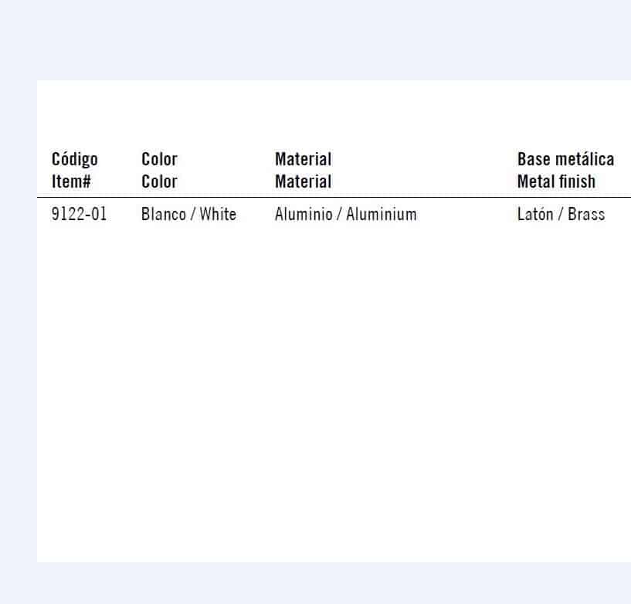Click the slash between Latón and Brass

560,214
